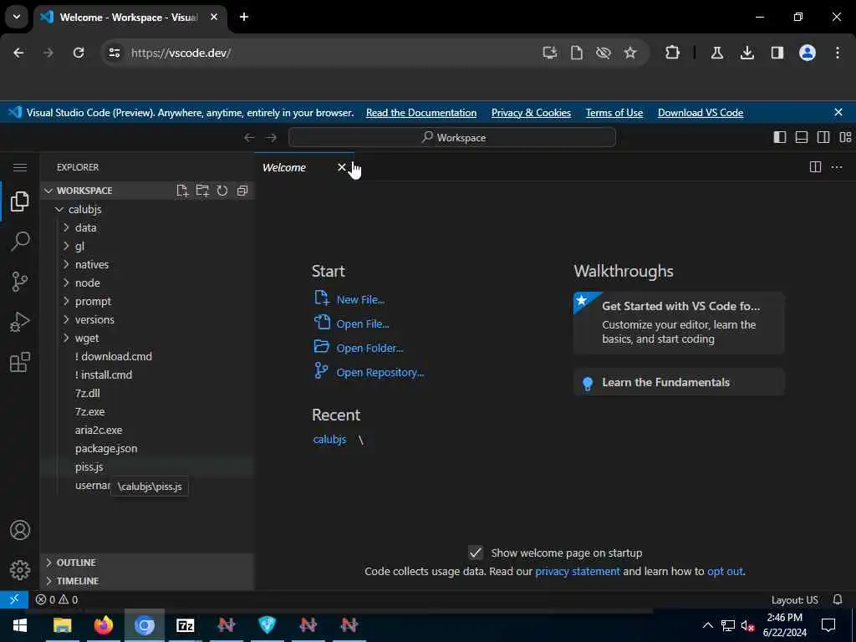
Task: Open a new browser tab
Action: click(x=244, y=17)
